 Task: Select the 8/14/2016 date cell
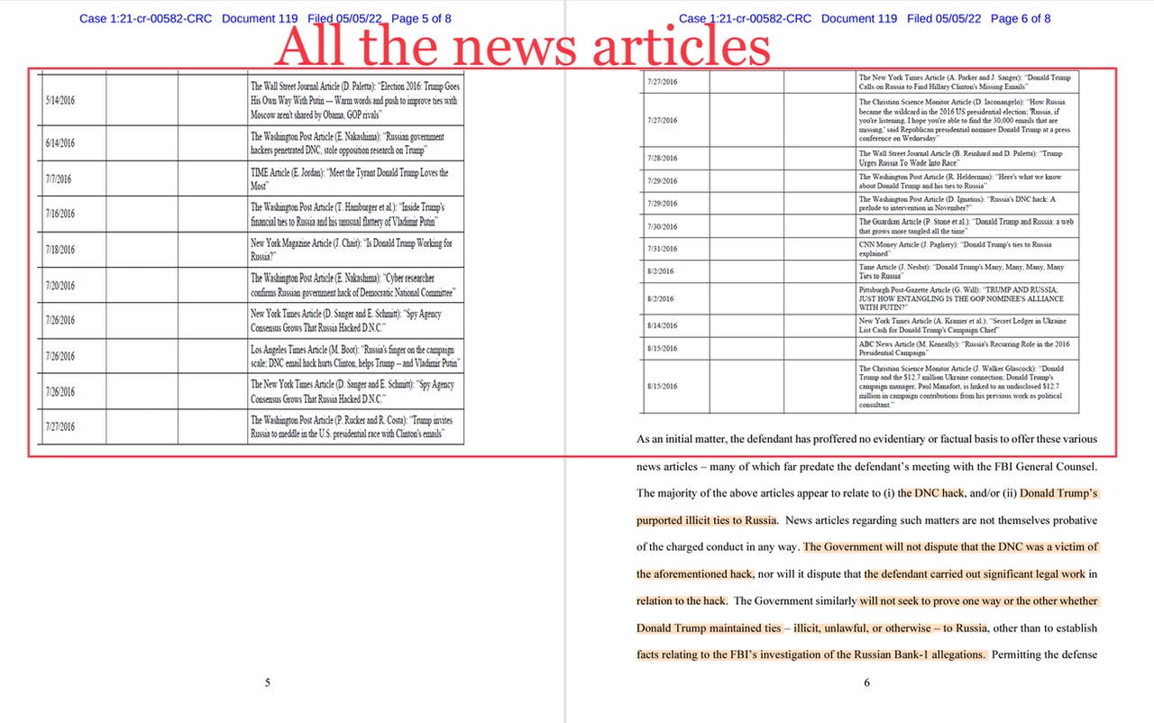pyautogui.click(x=675, y=326)
